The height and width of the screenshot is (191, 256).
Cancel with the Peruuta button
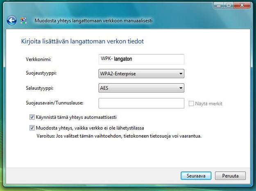(230, 176)
